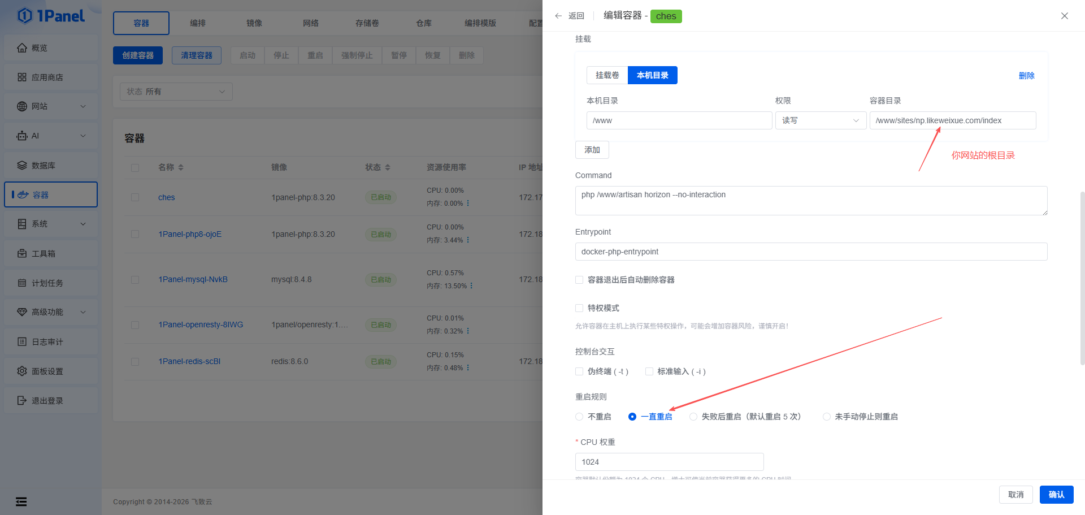
Task: Enable 容器退出后自动删除容器 checkbox
Action: (x=579, y=280)
